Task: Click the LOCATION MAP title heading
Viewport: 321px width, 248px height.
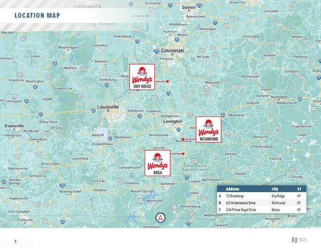Action: pos(37,16)
